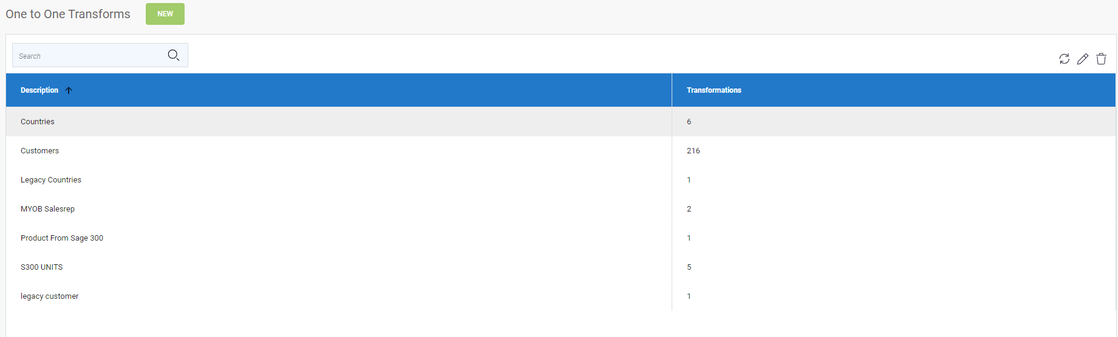Choose the MYOB Salesrep row

[x=47, y=209]
